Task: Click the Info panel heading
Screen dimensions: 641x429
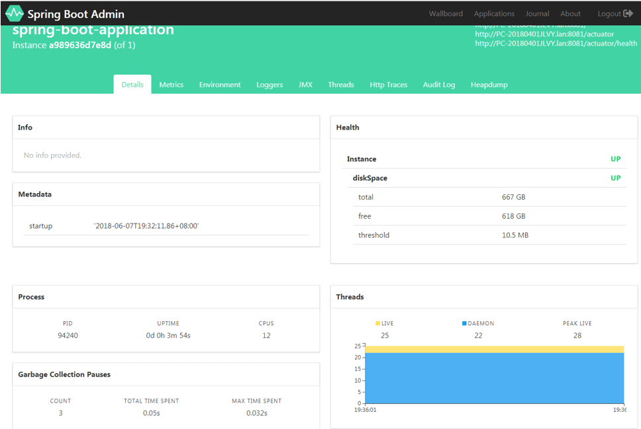Action: [25, 128]
